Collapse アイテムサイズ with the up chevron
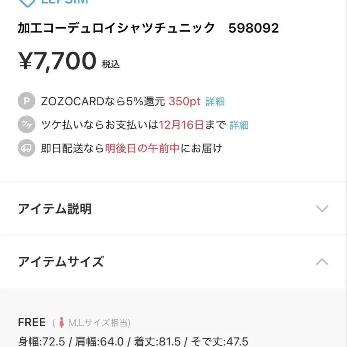Image resolution: width=347 pixels, height=347 pixels. point(322,262)
